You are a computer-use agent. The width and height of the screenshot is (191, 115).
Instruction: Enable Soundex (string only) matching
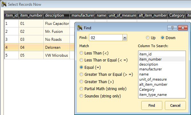pyautogui.click(x=100, y=96)
